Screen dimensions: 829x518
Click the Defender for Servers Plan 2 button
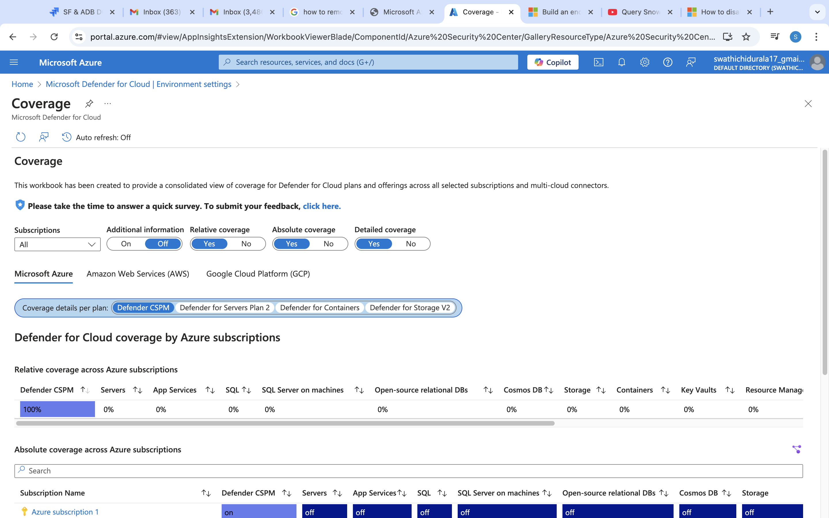225,307
